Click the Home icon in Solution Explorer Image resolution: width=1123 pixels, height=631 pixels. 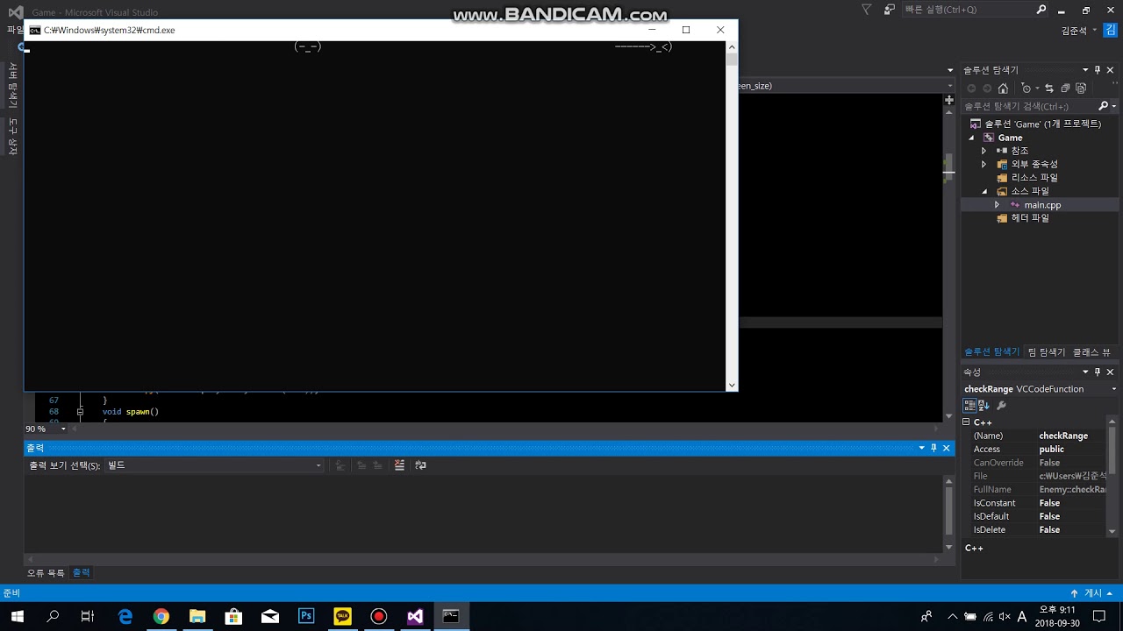click(x=1003, y=89)
